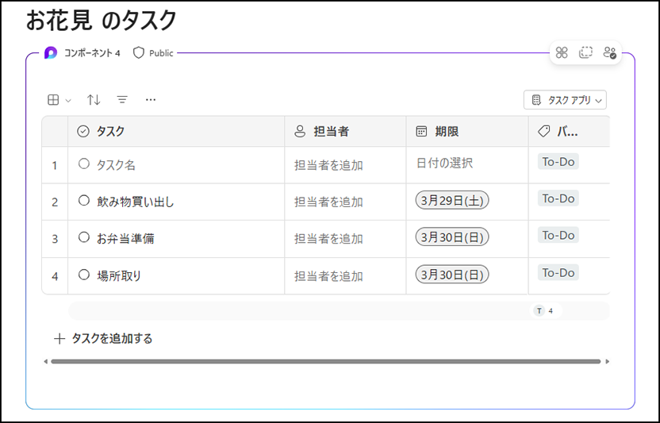Mark お弁当準備 task as complete
The height and width of the screenshot is (423, 660).
pyautogui.click(x=84, y=237)
